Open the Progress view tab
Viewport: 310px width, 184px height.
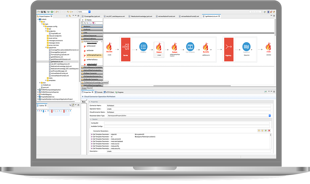119,92
